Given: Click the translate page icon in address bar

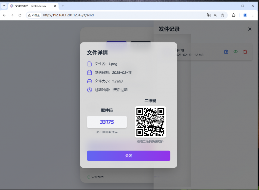Looking at the screenshot, I should [208, 15].
